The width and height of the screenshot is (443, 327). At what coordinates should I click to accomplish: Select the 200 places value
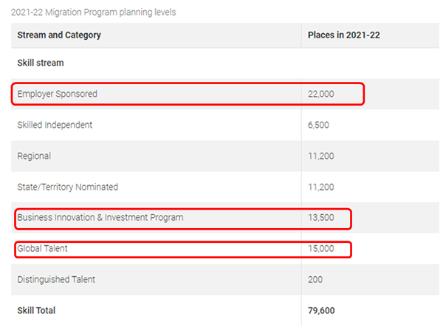315,280
